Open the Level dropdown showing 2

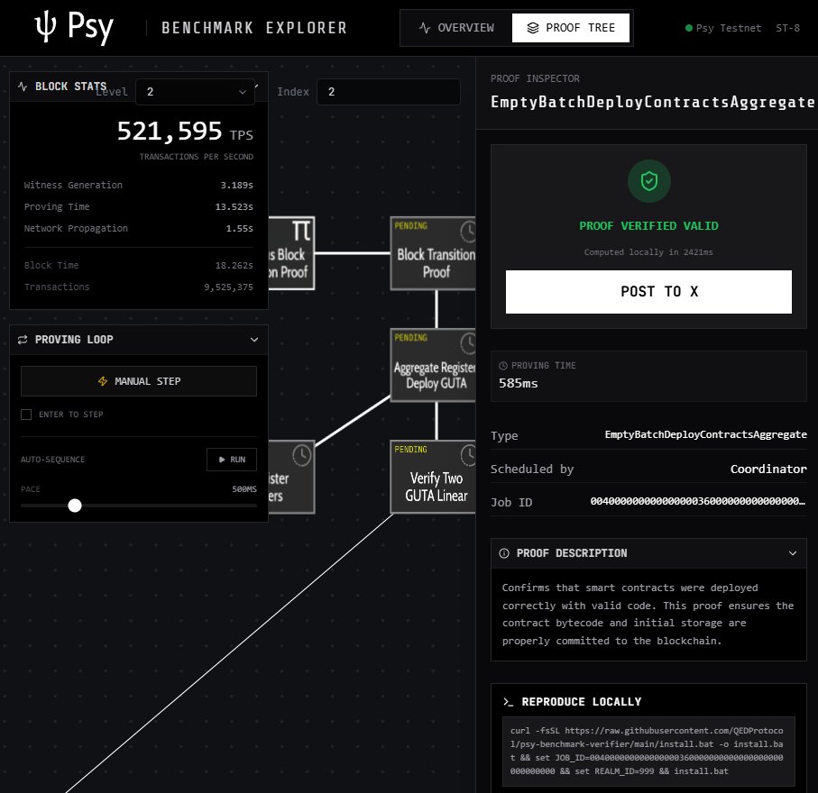point(195,92)
